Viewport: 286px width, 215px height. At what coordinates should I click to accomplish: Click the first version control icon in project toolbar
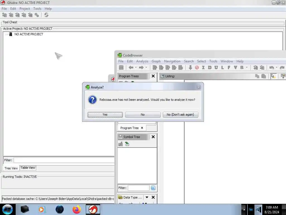pyautogui.click(x=4, y=15)
